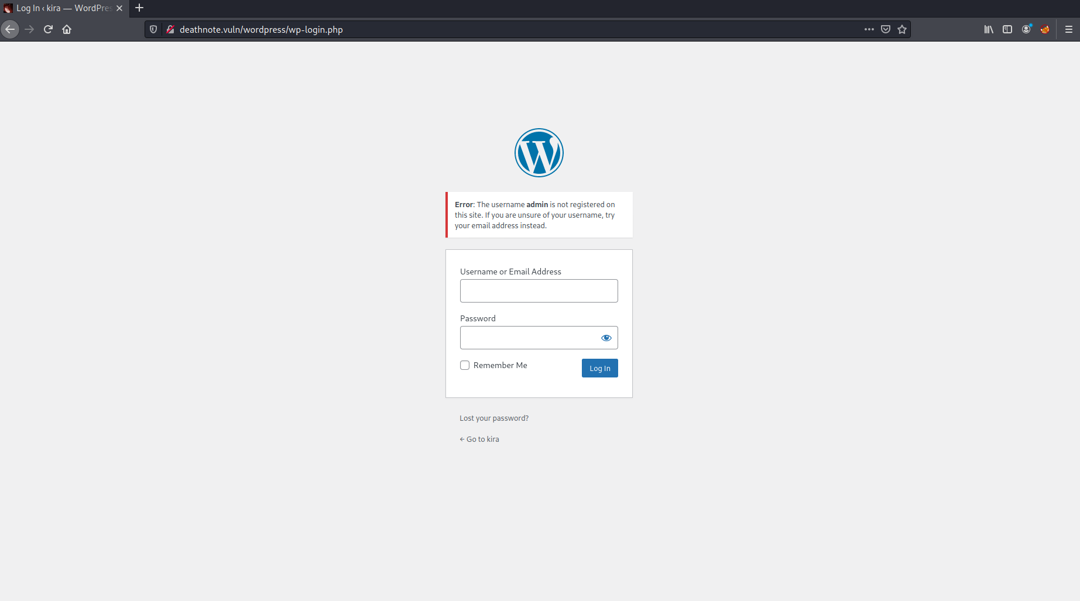Open a new browser tab
The height and width of the screenshot is (601, 1080).
coord(139,8)
